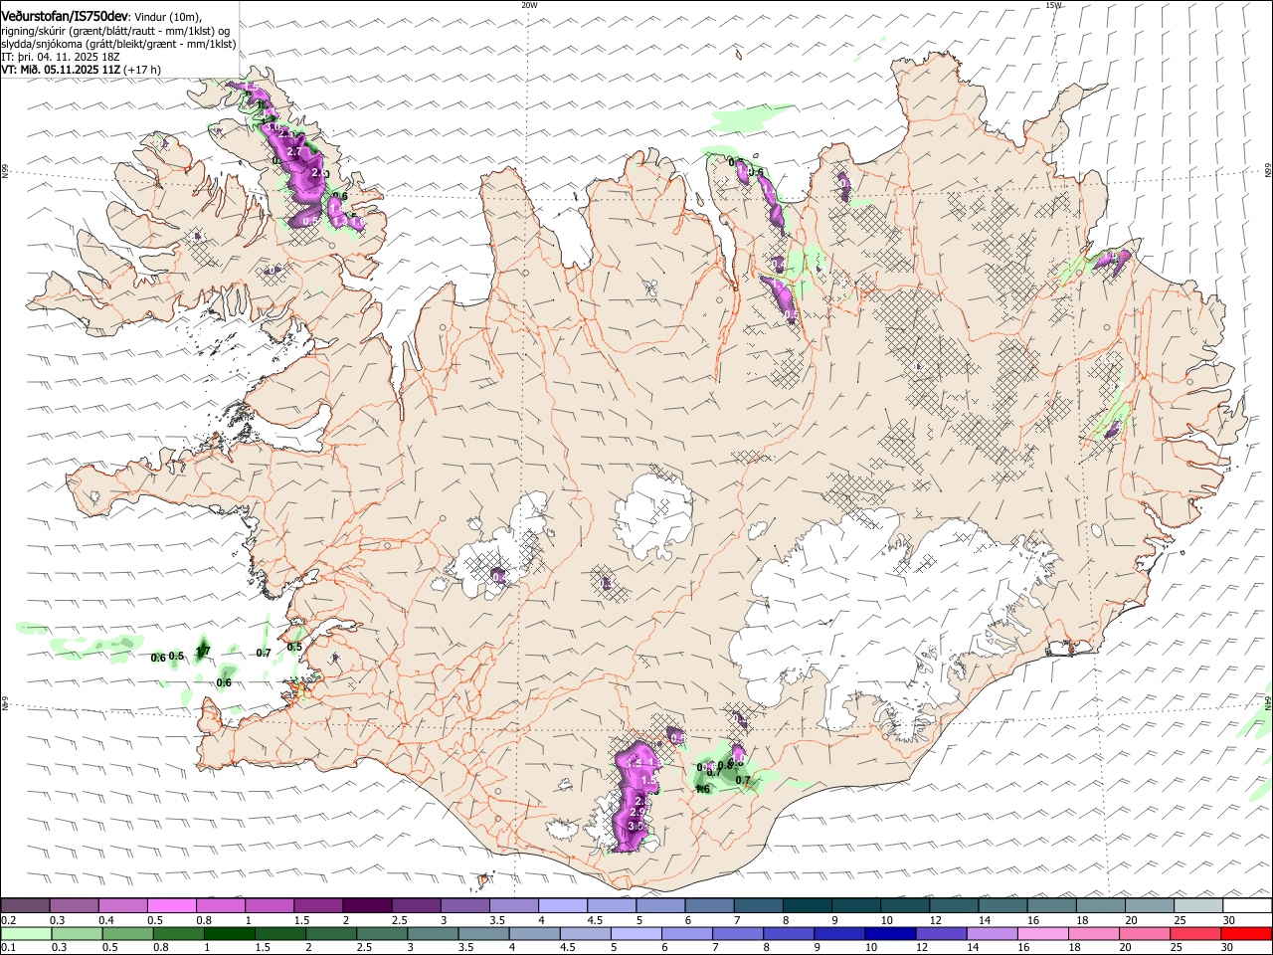Viewport: 1273px width, 955px height.
Task: Select light blue 4–4.5 swatch on upper scale
Action: tap(562, 906)
